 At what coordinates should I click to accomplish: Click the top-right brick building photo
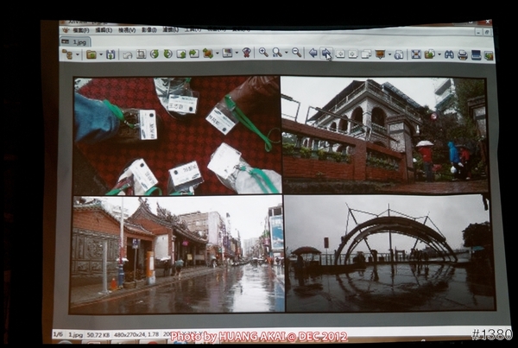(x=384, y=135)
